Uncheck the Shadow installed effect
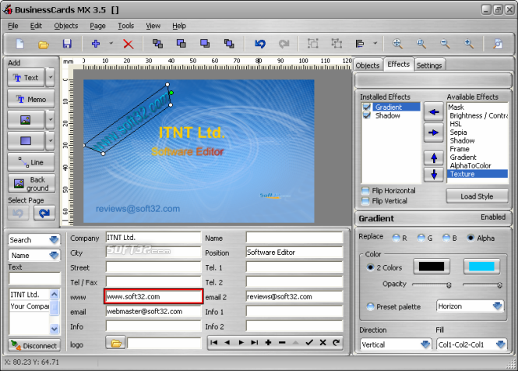 [x=366, y=115]
